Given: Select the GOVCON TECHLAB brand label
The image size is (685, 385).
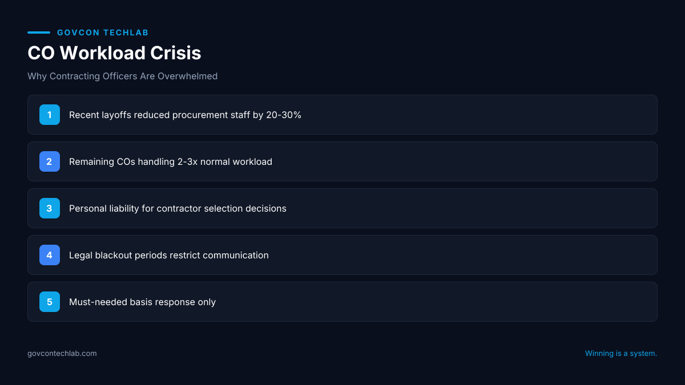Looking at the screenshot, I should pyautogui.click(x=103, y=33).
